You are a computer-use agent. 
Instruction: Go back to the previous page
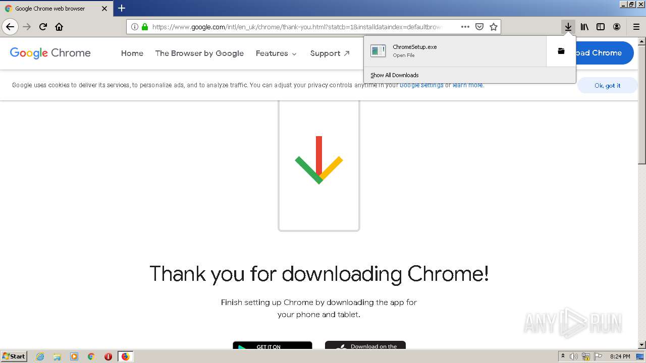[10, 27]
